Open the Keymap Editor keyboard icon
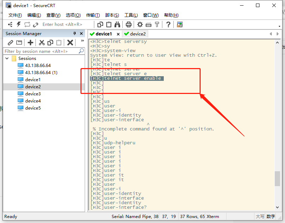285x223 pixels. point(149,24)
